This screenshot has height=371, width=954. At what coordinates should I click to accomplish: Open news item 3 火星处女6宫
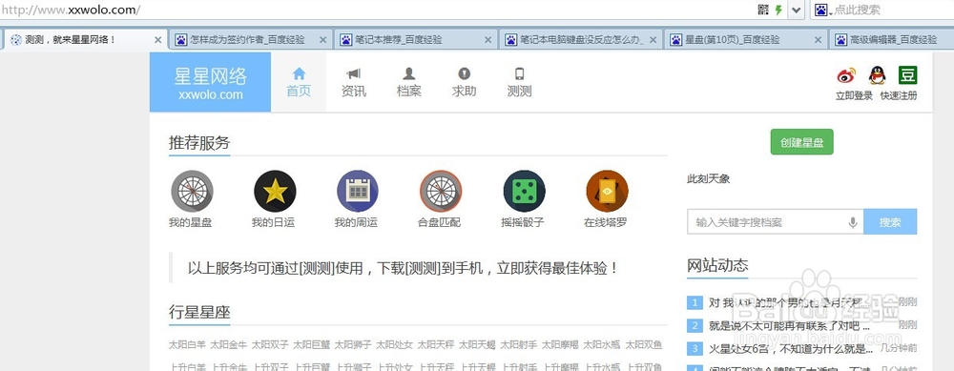[x=791, y=348]
